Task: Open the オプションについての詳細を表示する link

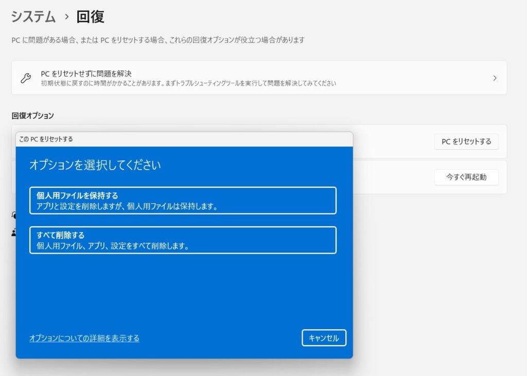Action: pos(83,338)
